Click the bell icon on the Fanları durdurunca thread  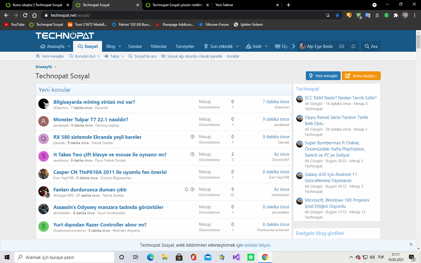pos(186,189)
